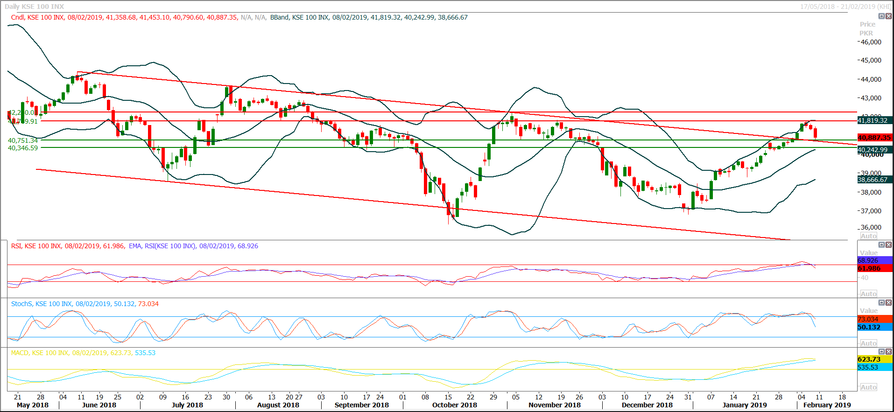
Task: Maximize the price candlestick pane
Action: [881, 16]
